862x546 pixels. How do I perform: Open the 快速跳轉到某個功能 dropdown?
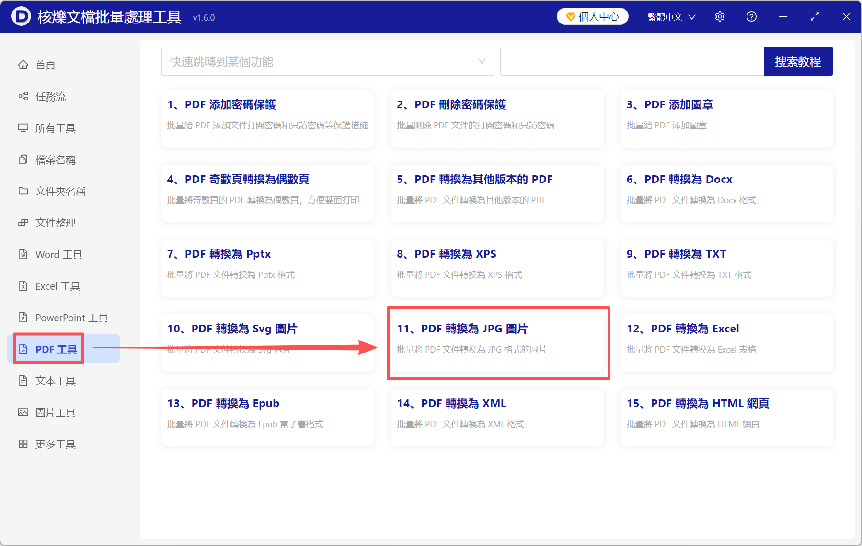click(x=328, y=61)
